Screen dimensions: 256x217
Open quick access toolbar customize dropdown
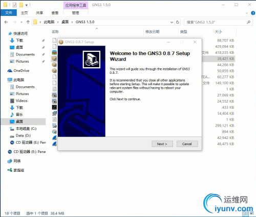pos(27,5)
